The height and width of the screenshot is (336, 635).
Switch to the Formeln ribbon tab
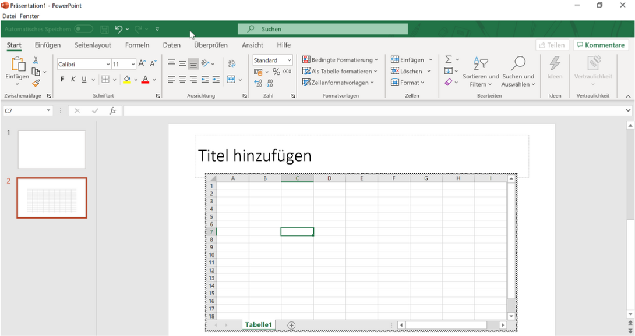(x=137, y=45)
